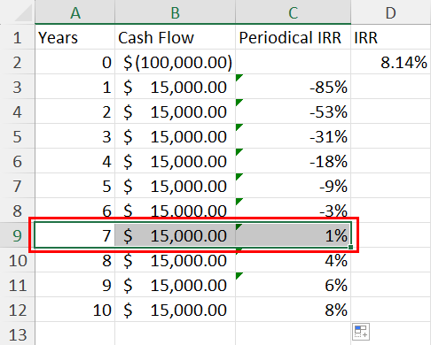This screenshot has width=431, height=345.
Task: Select empty cell C2
Action: tap(293, 62)
